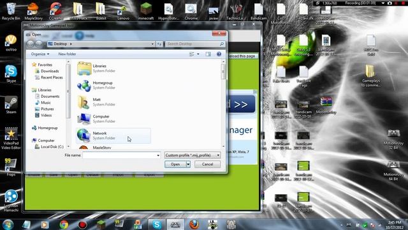Show hidden system tray icons
Viewport: 408px width, 230px height.
(342, 225)
